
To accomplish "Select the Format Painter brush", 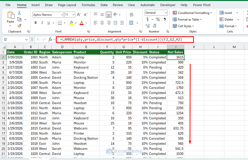I will (x=19, y=26).
